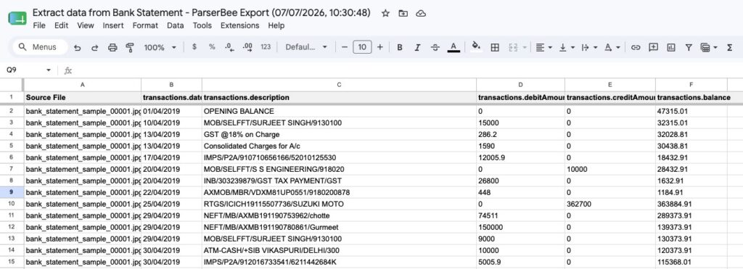Click the font size field showing 10
This screenshot has height=269, width=743.
click(362, 47)
